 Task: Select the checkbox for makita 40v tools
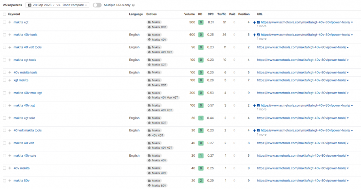click(x=4, y=35)
